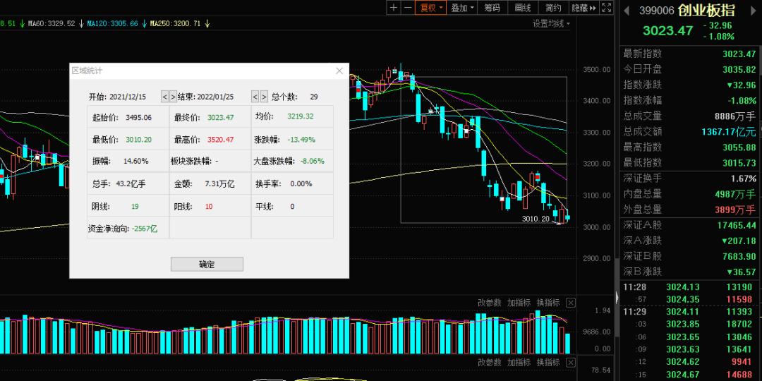The width and height of the screenshot is (762, 381).
Task: Select the 画线 drawing tool item
Action: pos(523,8)
